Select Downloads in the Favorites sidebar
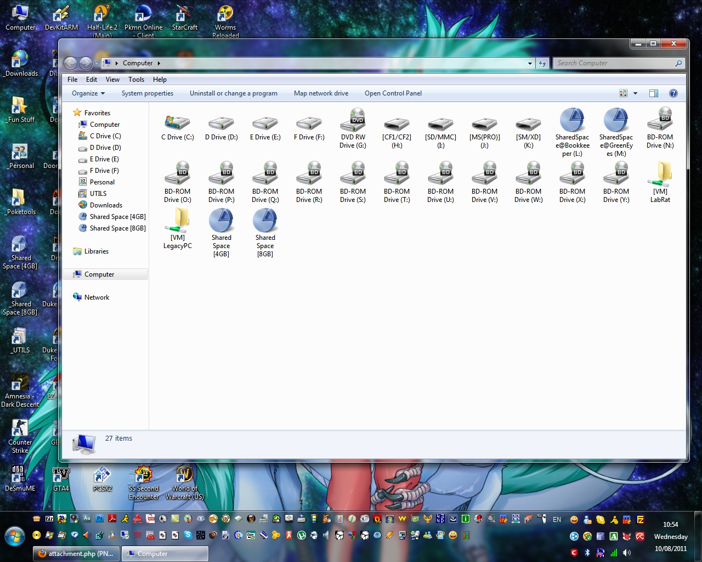This screenshot has height=562, width=702. [106, 205]
